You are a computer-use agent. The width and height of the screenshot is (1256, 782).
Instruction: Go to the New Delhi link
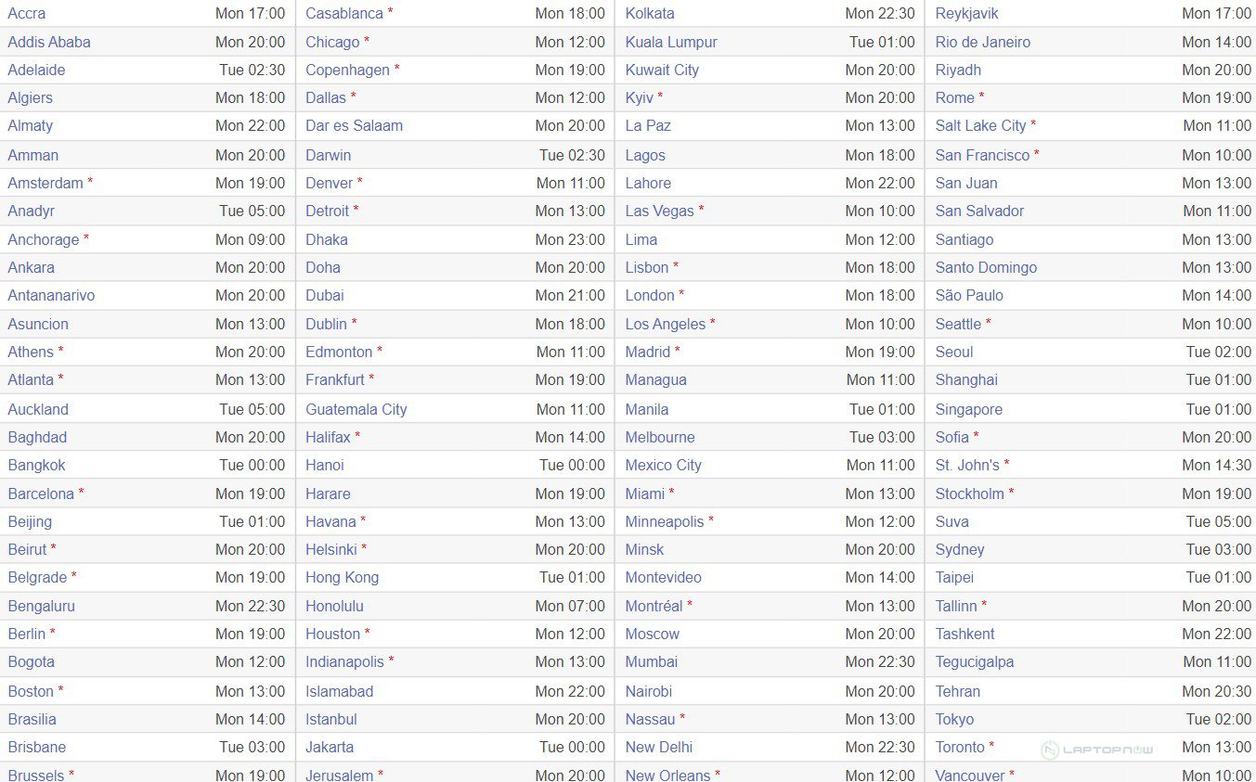pos(659,747)
